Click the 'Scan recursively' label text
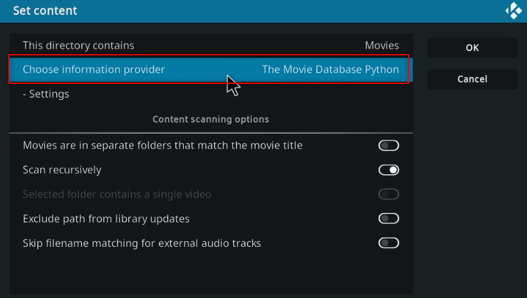This screenshot has height=298, width=527. (62, 170)
